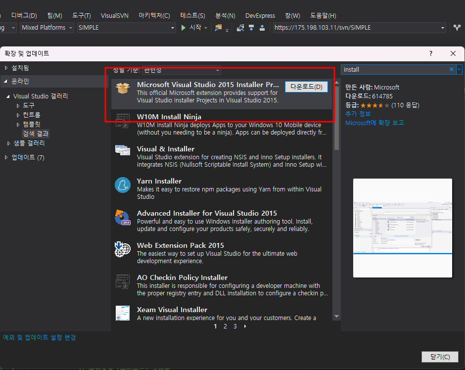Open 예외 및 업데이트 설정 변경 link

[40, 337]
